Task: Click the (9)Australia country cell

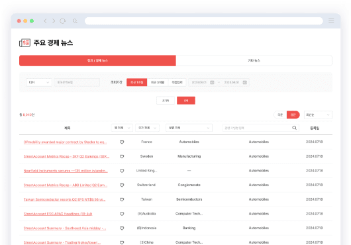Action: pos(146,213)
